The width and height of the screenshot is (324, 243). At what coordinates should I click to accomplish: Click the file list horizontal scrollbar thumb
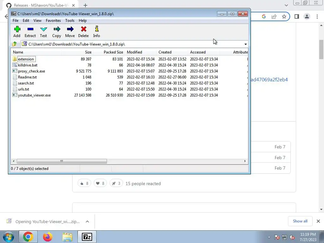point(62,161)
